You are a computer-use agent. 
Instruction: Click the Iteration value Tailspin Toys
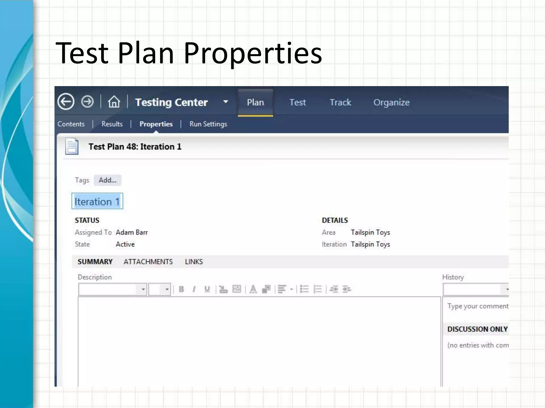coord(370,244)
